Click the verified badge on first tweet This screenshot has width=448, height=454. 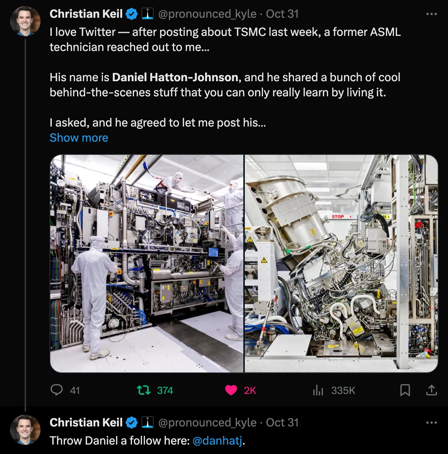131,14
